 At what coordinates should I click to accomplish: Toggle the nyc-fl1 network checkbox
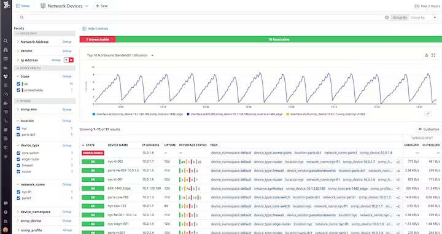[x=18, y=192]
